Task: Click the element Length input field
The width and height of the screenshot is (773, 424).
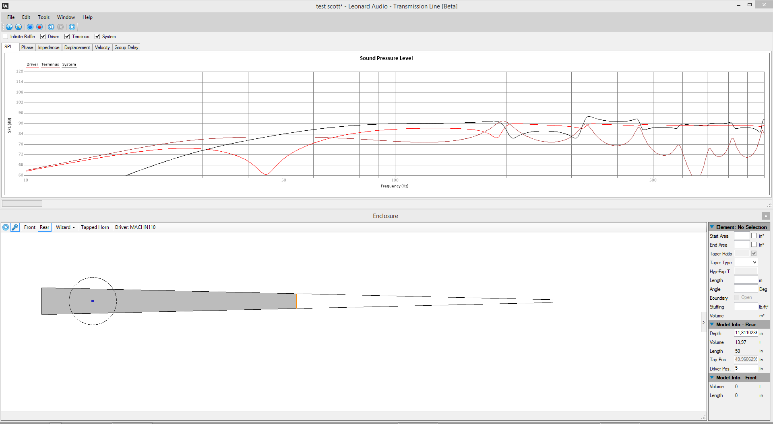Action: [x=746, y=280]
